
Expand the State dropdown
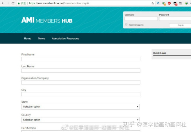[x=80, y=107]
